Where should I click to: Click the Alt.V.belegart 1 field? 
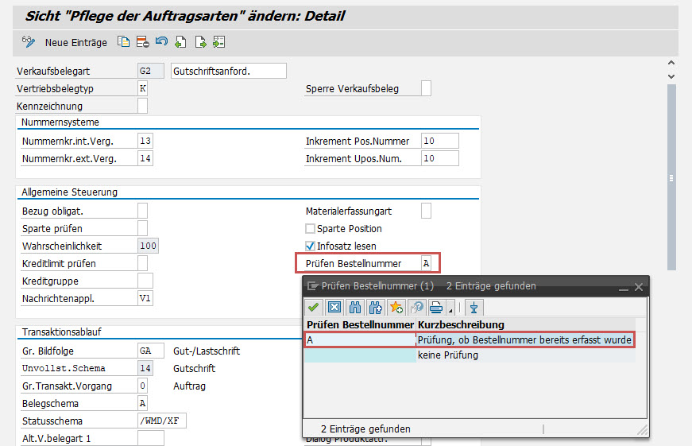(x=150, y=438)
